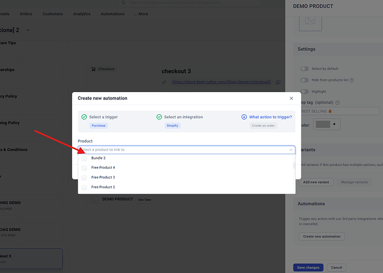The width and height of the screenshot is (383, 273).
Task: Expand the funnel name chevron dropdown
Action: (x=28, y=30)
